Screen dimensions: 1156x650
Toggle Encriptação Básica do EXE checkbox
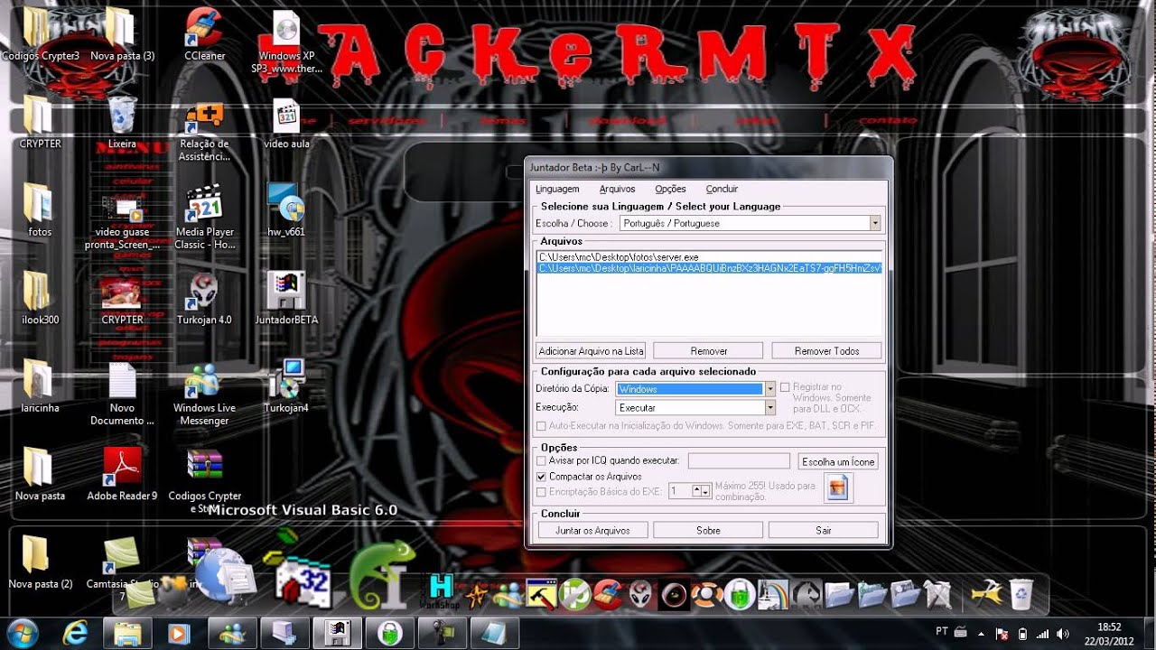[541, 492]
